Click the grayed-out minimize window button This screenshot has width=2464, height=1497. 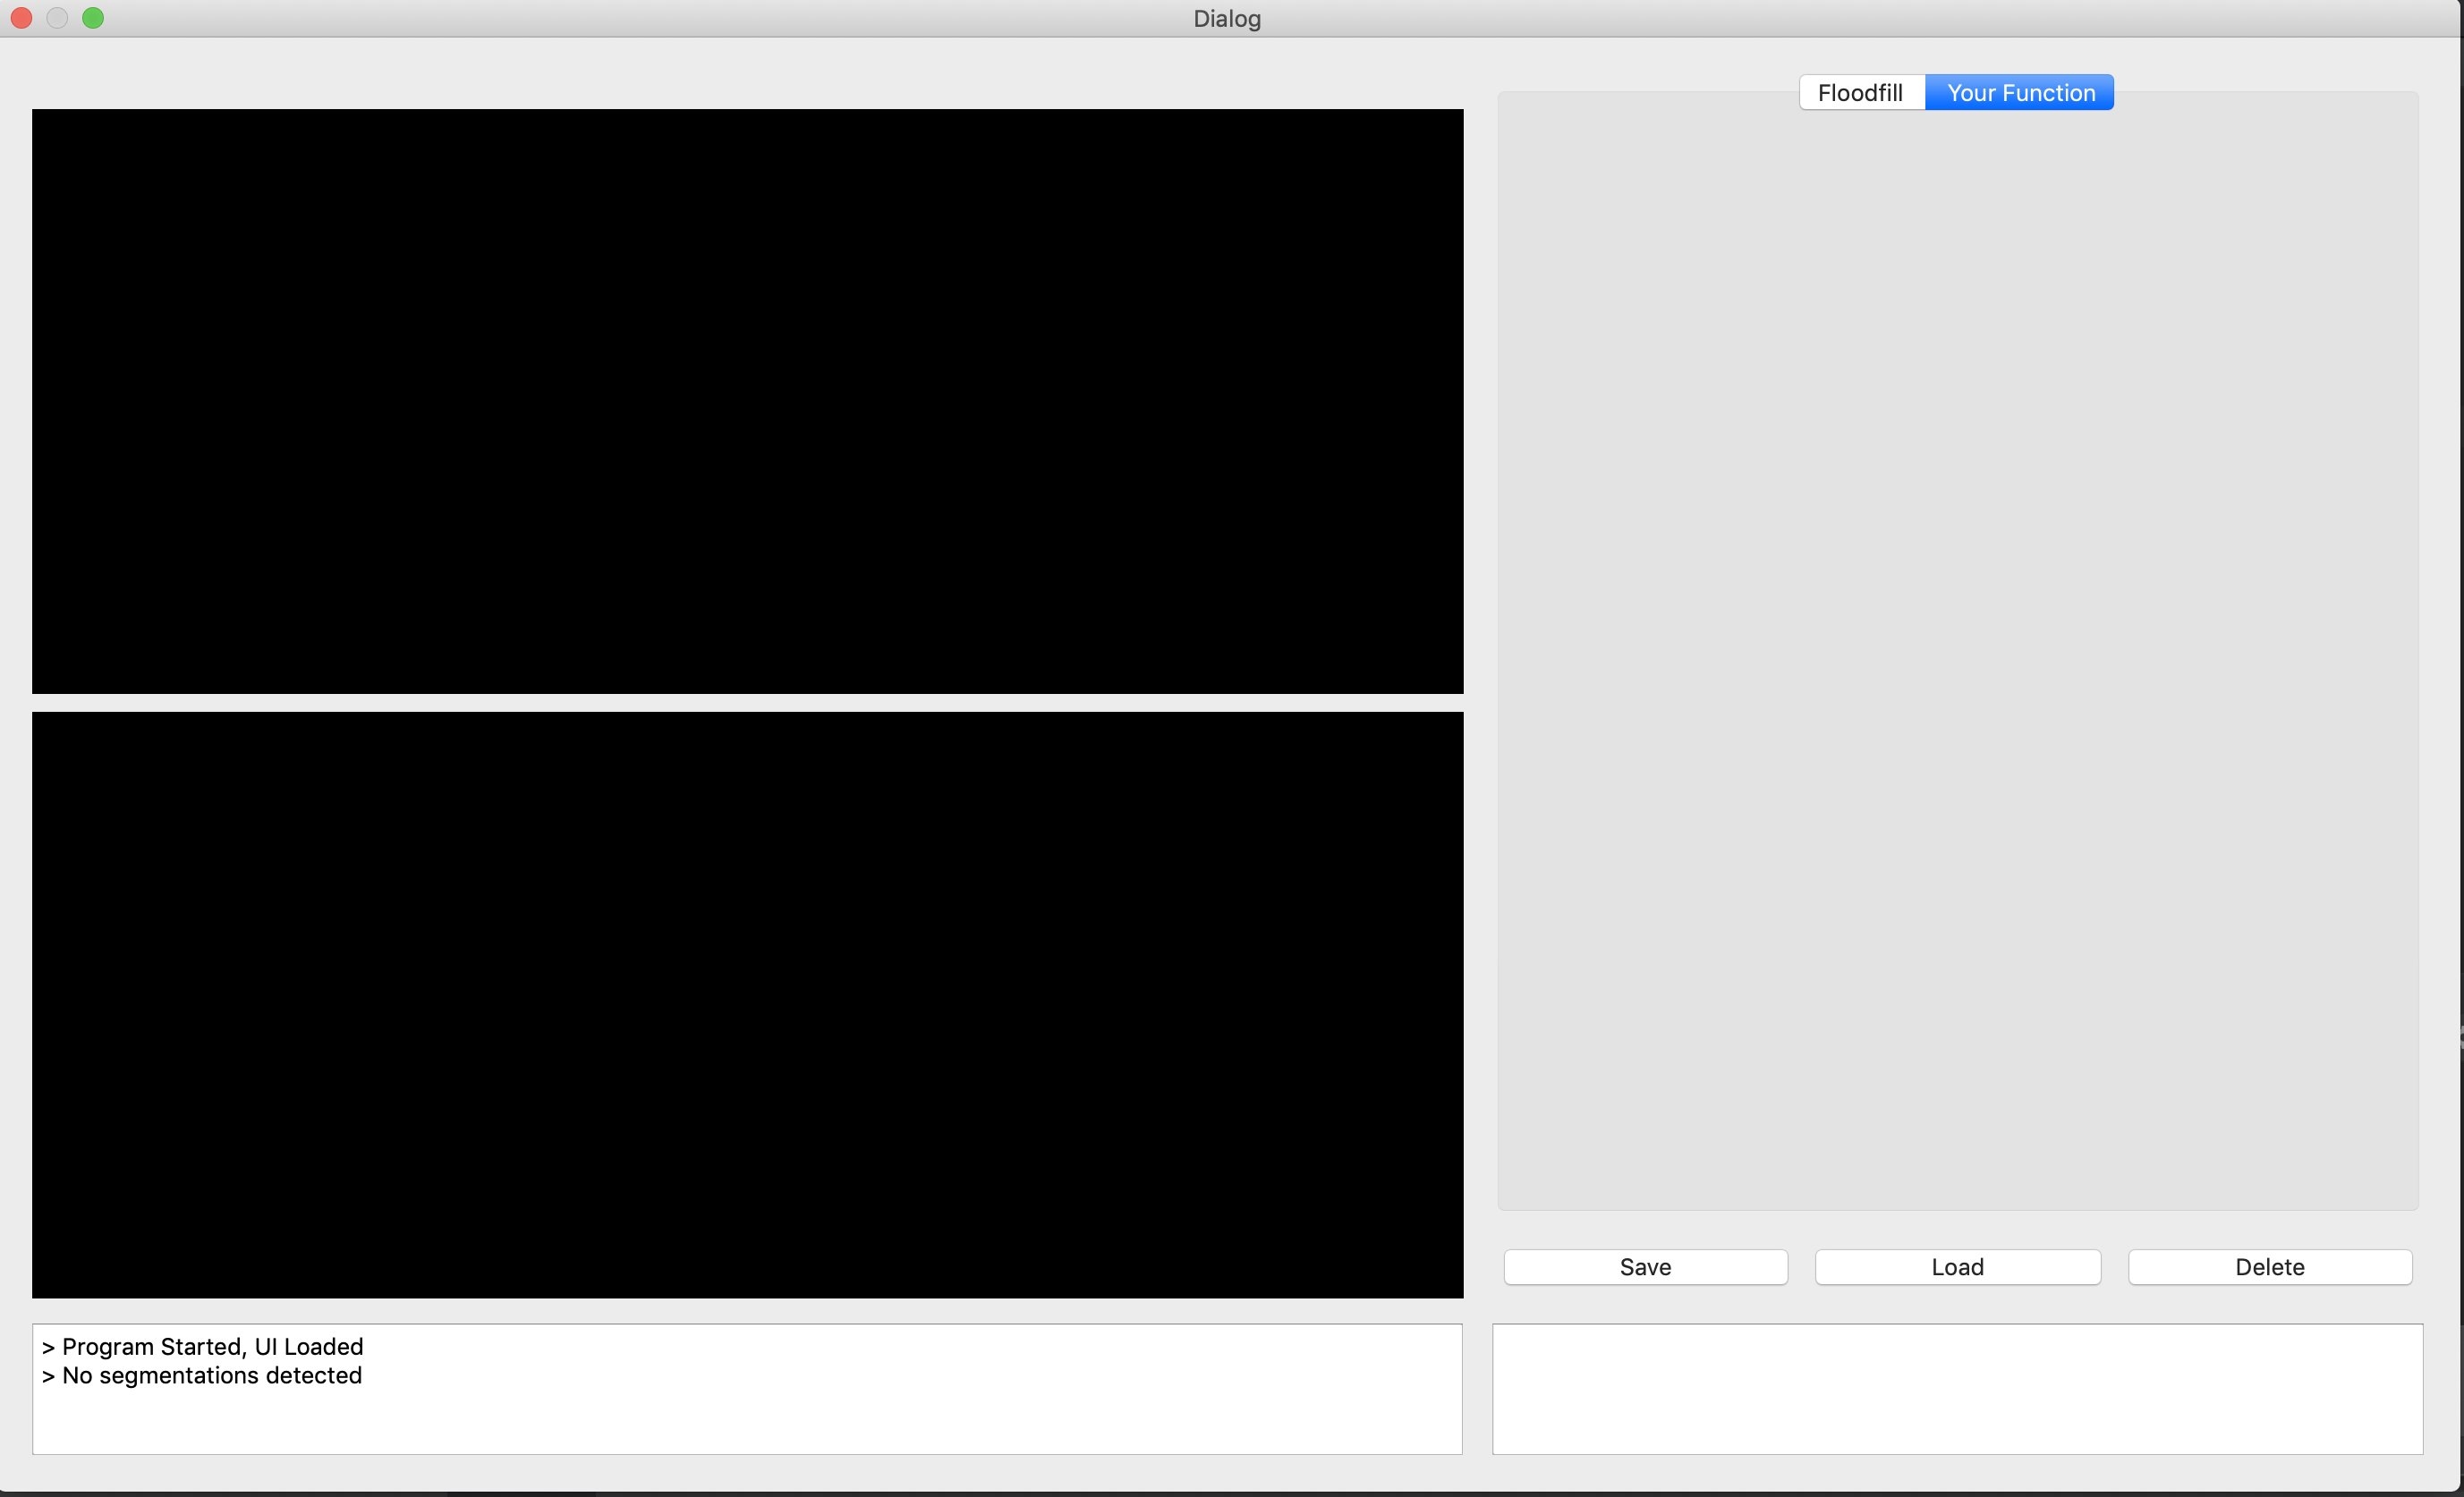[57, 18]
